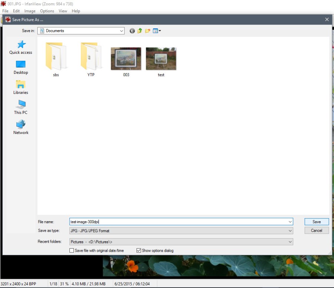Go up one folder level
Screen dimensions: 334x288
(140, 31)
